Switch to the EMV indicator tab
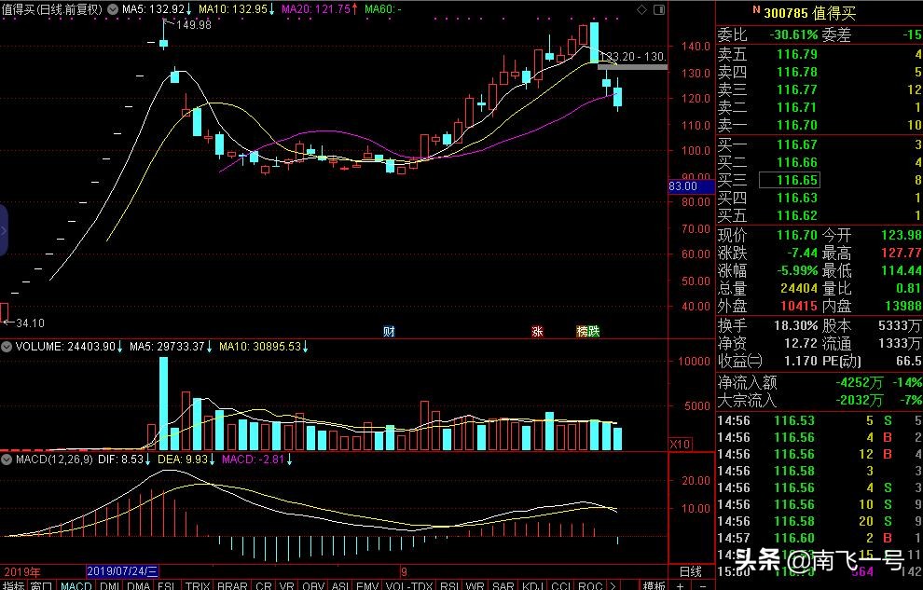Image resolution: width=923 pixels, height=590 pixels. click(x=367, y=585)
